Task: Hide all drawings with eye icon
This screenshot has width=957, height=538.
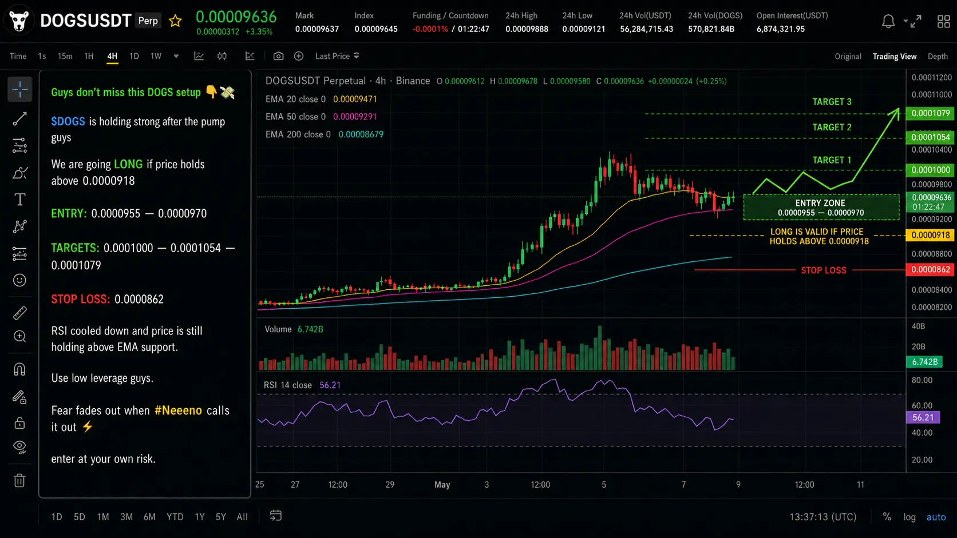Action: click(19, 447)
